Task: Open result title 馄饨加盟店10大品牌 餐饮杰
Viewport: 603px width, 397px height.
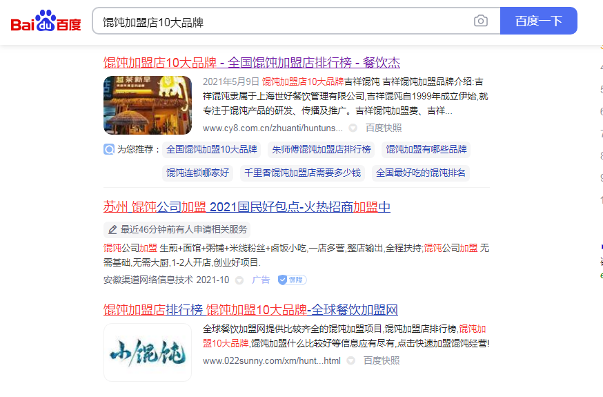Action: [252, 63]
